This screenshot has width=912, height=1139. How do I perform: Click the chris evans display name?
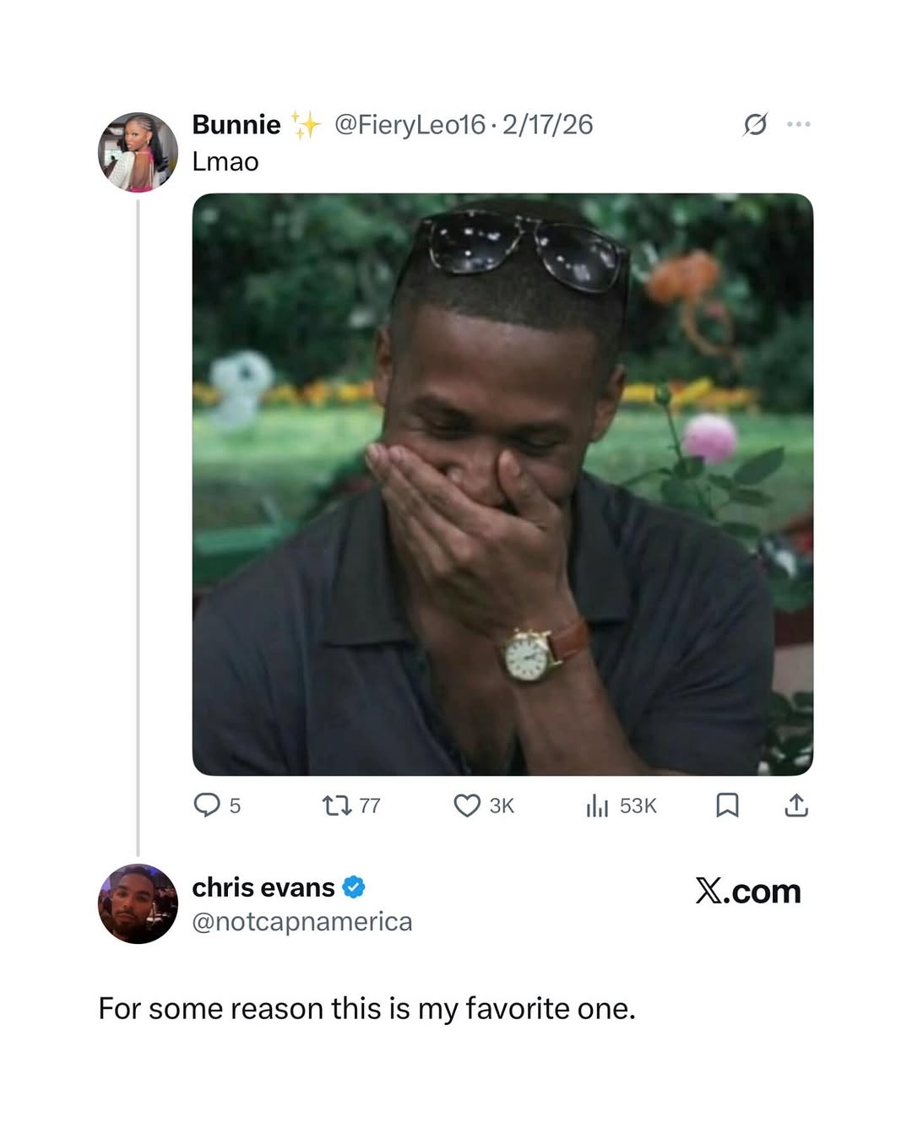pyautogui.click(x=263, y=887)
